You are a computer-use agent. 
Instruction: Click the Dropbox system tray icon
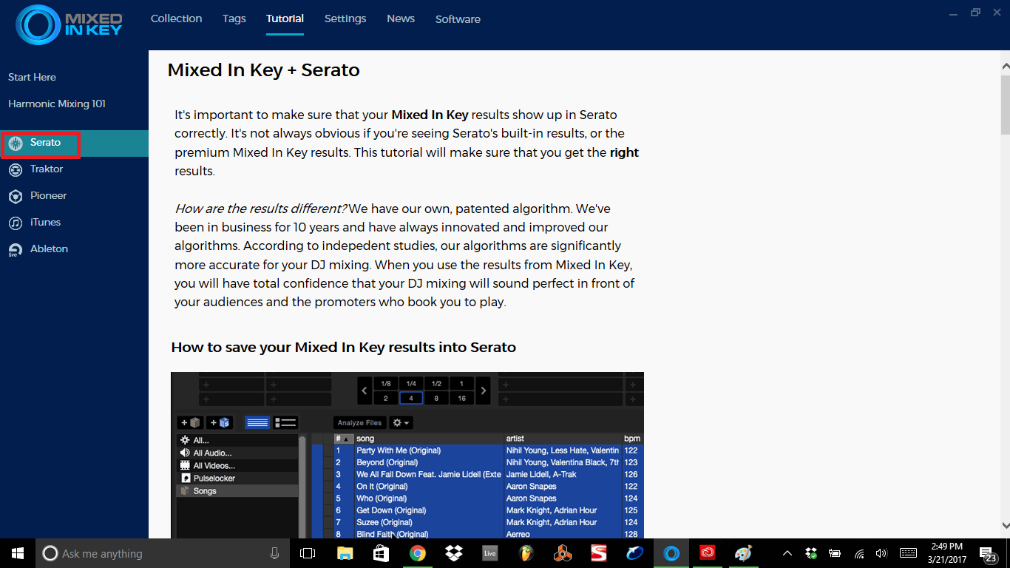click(811, 553)
